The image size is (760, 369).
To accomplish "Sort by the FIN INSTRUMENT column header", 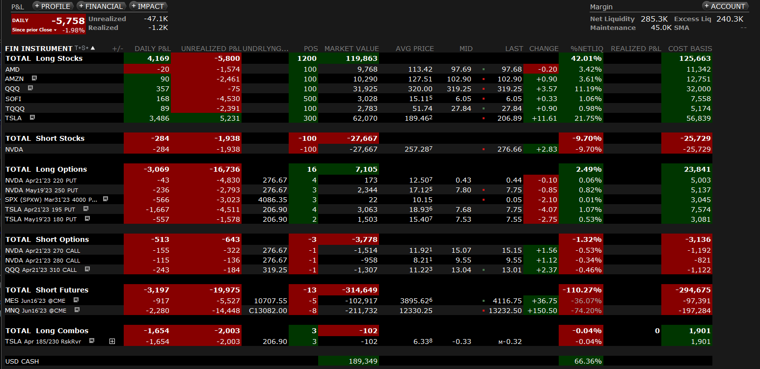I will pyautogui.click(x=38, y=49).
